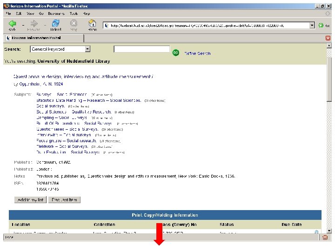Open the Bookmarks menu

[56, 13]
